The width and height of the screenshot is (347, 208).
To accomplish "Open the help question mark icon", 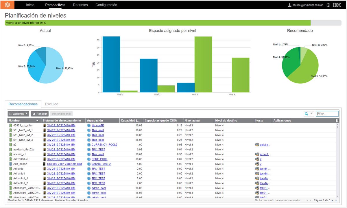I will 328,5.
